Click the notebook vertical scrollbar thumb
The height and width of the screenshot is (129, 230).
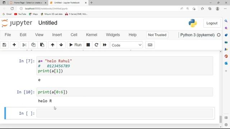coord(220,119)
